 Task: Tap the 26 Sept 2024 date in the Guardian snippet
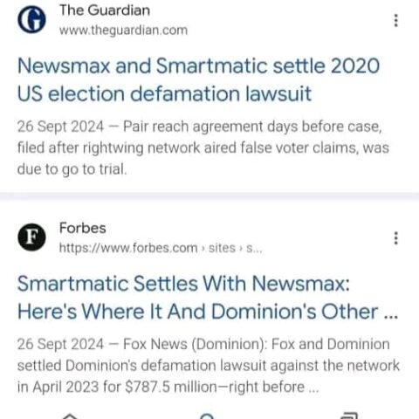click(x=60, y=127)
